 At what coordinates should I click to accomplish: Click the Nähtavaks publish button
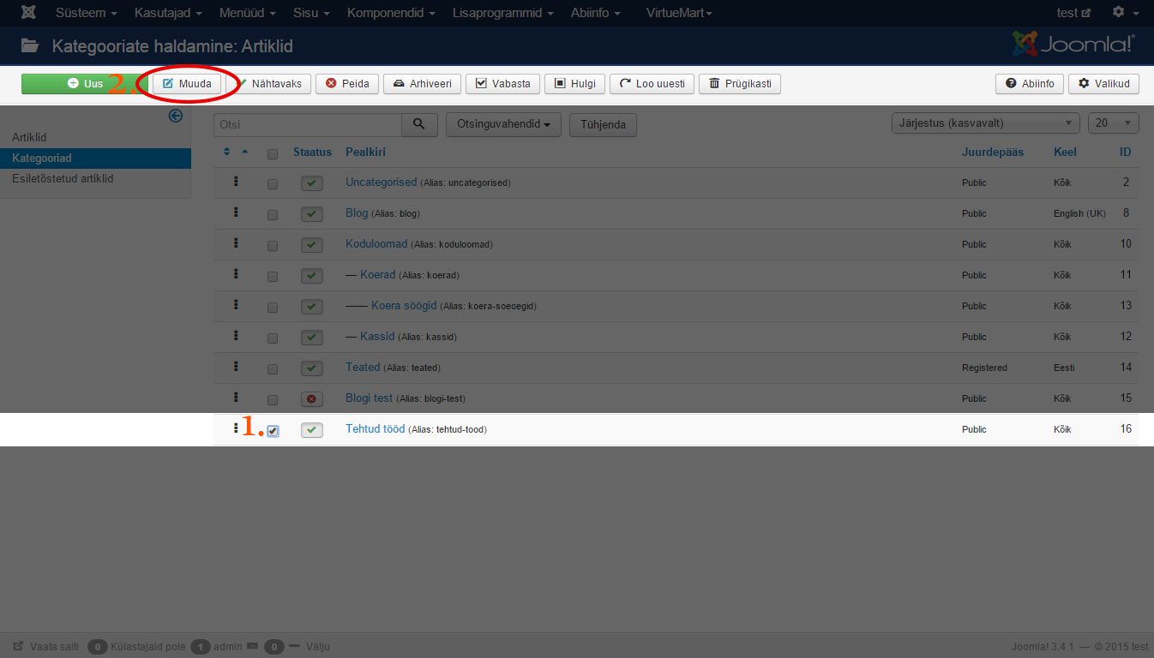tap(268, 84)
